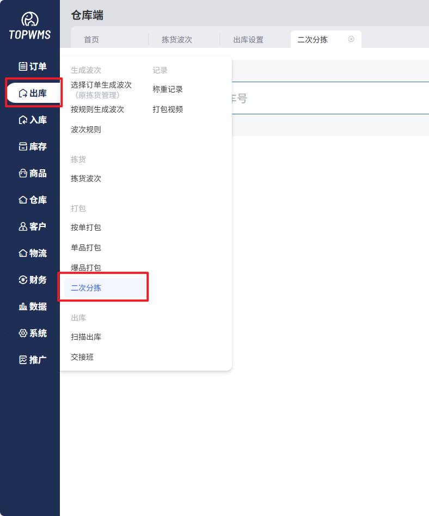This screenshot has width=429, height=516.
Task: Close the 二次分拣 tab
Action: (351, 39)
